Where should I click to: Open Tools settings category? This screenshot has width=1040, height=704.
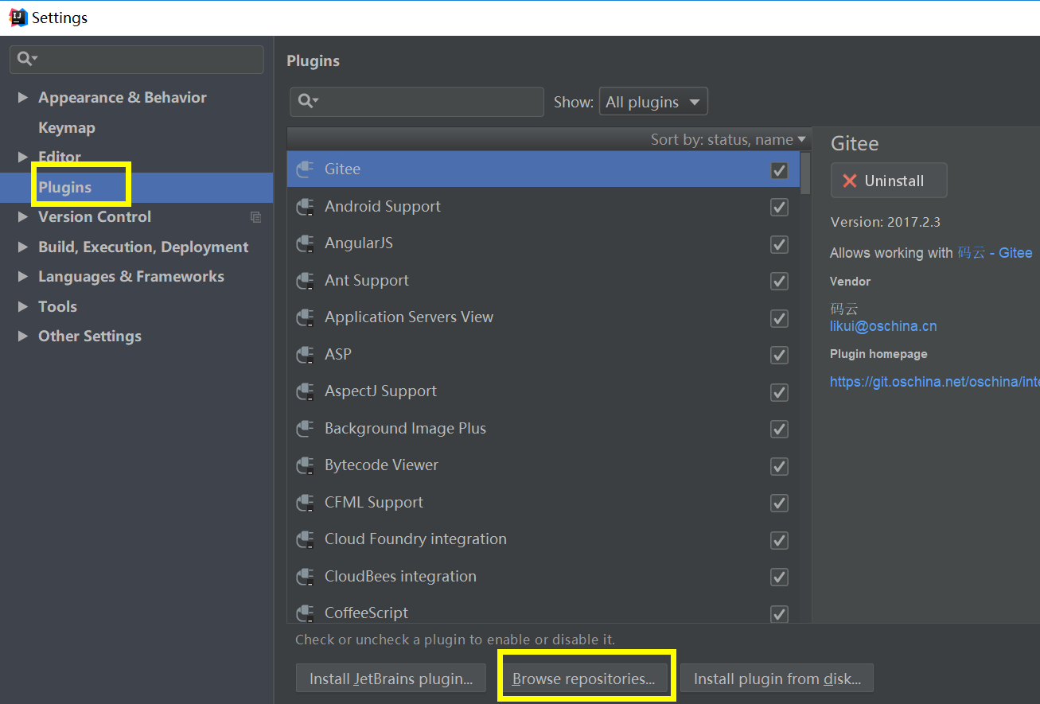pos(57,307)
